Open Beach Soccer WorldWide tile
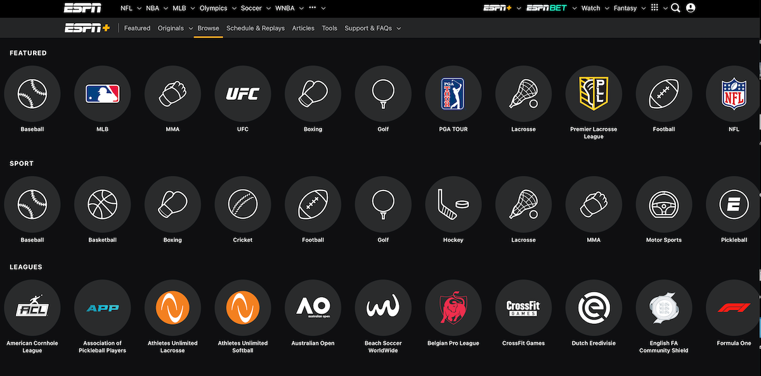761x376 pixels. pos(383,308)
